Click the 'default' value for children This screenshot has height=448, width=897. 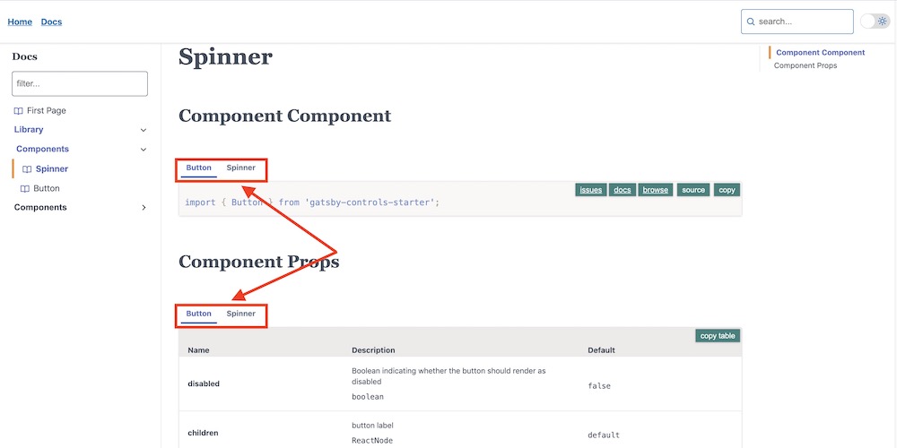click(604, 435)
